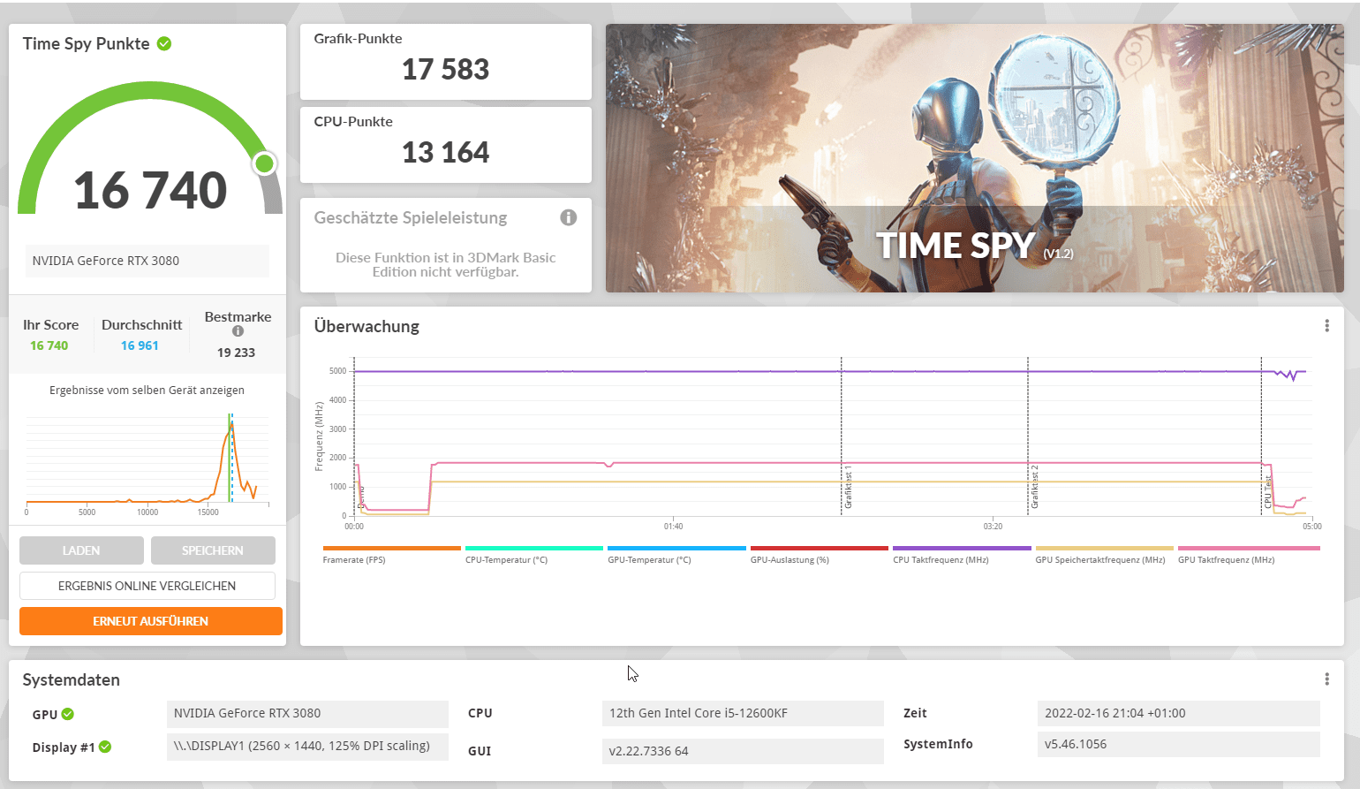Click the Durchschnitt value 16 961
Viewport: 1360px width, 789px height.
coord(140,345)
